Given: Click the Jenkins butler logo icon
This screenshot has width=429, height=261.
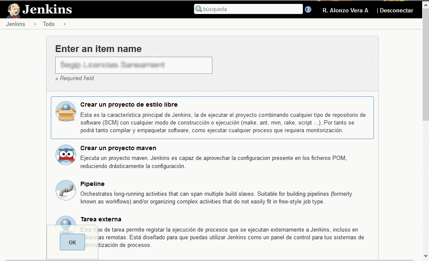Looking at the screenshot, I should (14, 10).
